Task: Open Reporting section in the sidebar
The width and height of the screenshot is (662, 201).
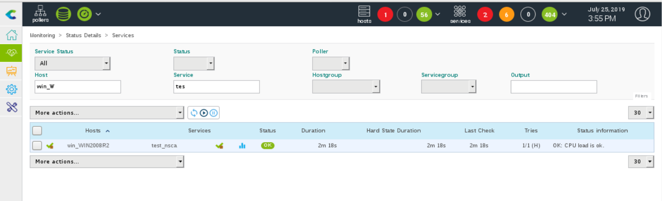Action: coord(11,71)
